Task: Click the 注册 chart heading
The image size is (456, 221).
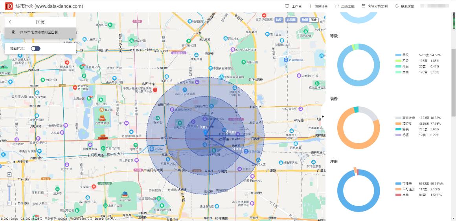Action: pos(334,161)
